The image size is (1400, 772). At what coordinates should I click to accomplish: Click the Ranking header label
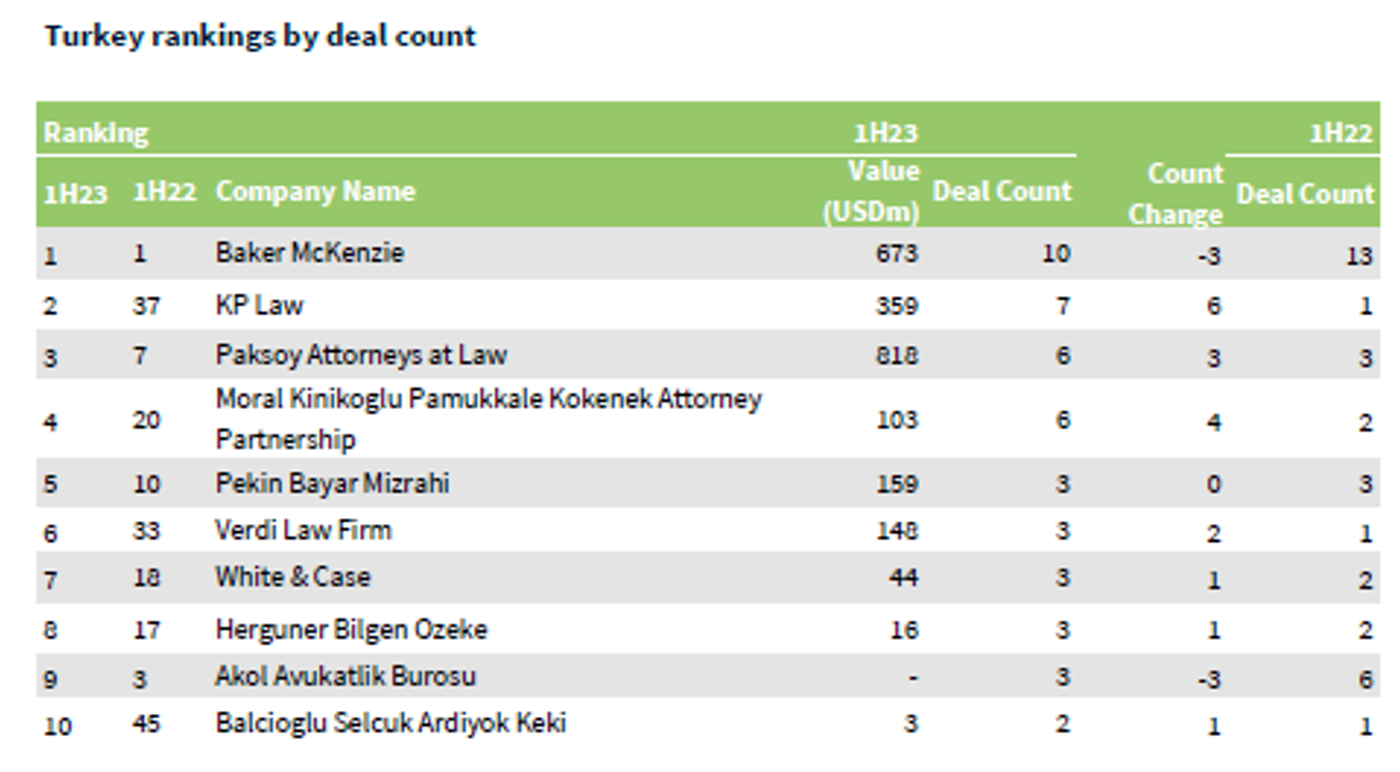click(96, 132)
